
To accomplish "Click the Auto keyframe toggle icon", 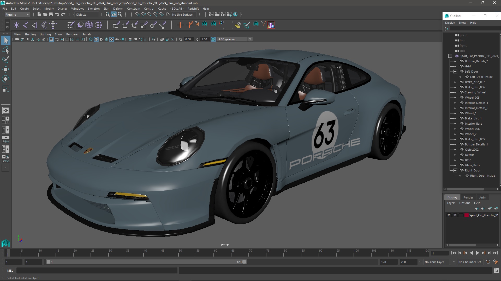I will (x=488, y=262).
